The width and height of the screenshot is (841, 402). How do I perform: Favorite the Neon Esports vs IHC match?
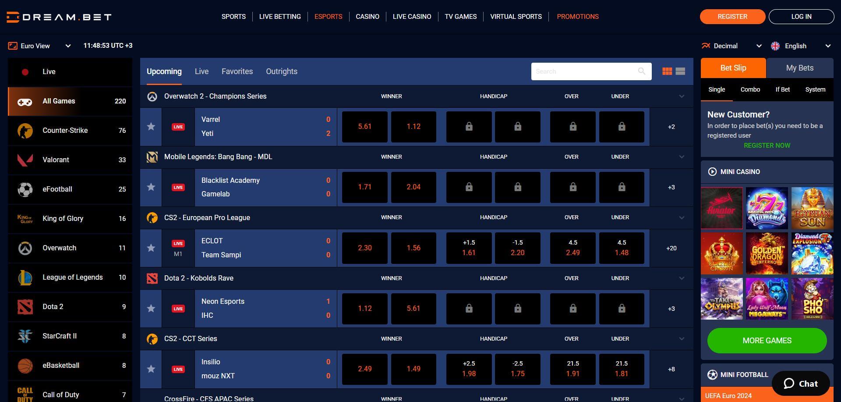point(151,308)
